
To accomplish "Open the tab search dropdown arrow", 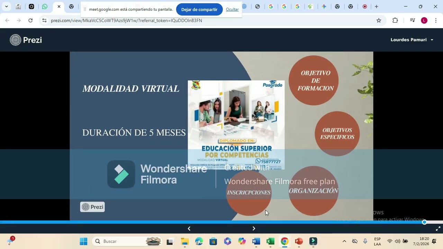I will pyautogui.click(x=6, y=7).
